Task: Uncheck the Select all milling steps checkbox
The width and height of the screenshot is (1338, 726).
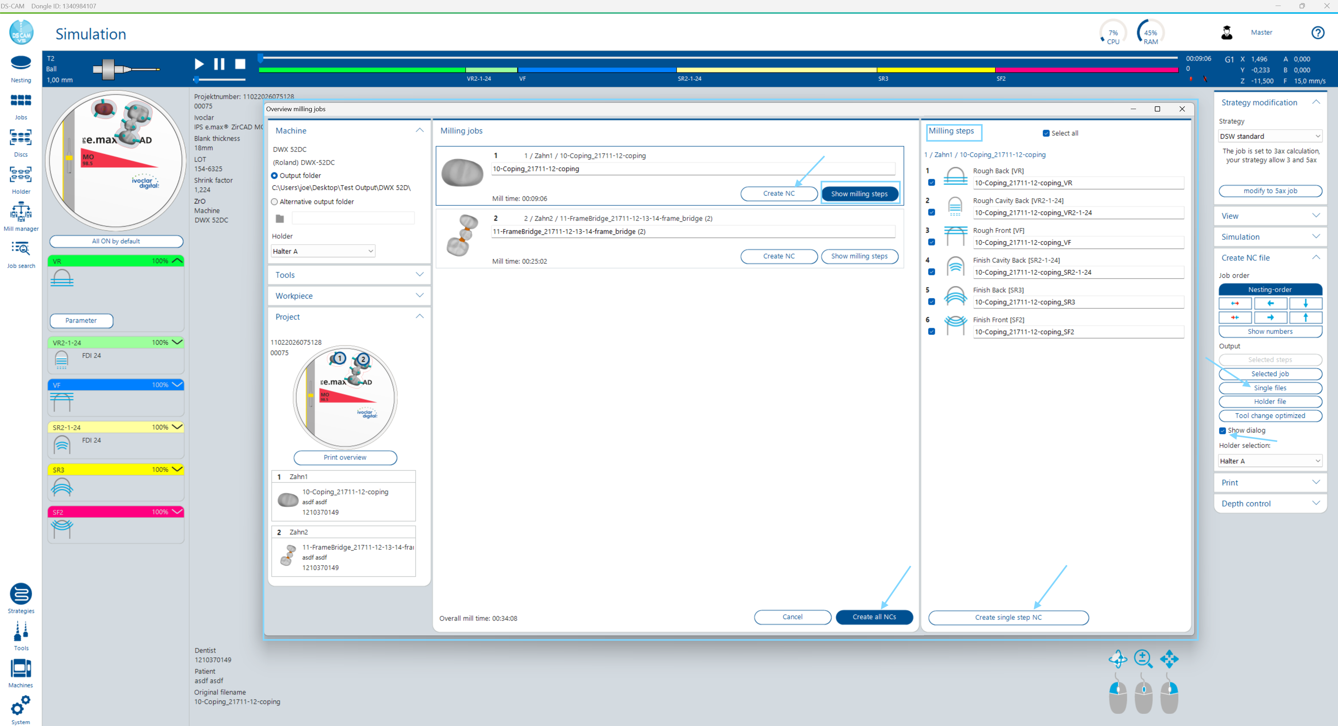Action: [x=1047, y=133]
